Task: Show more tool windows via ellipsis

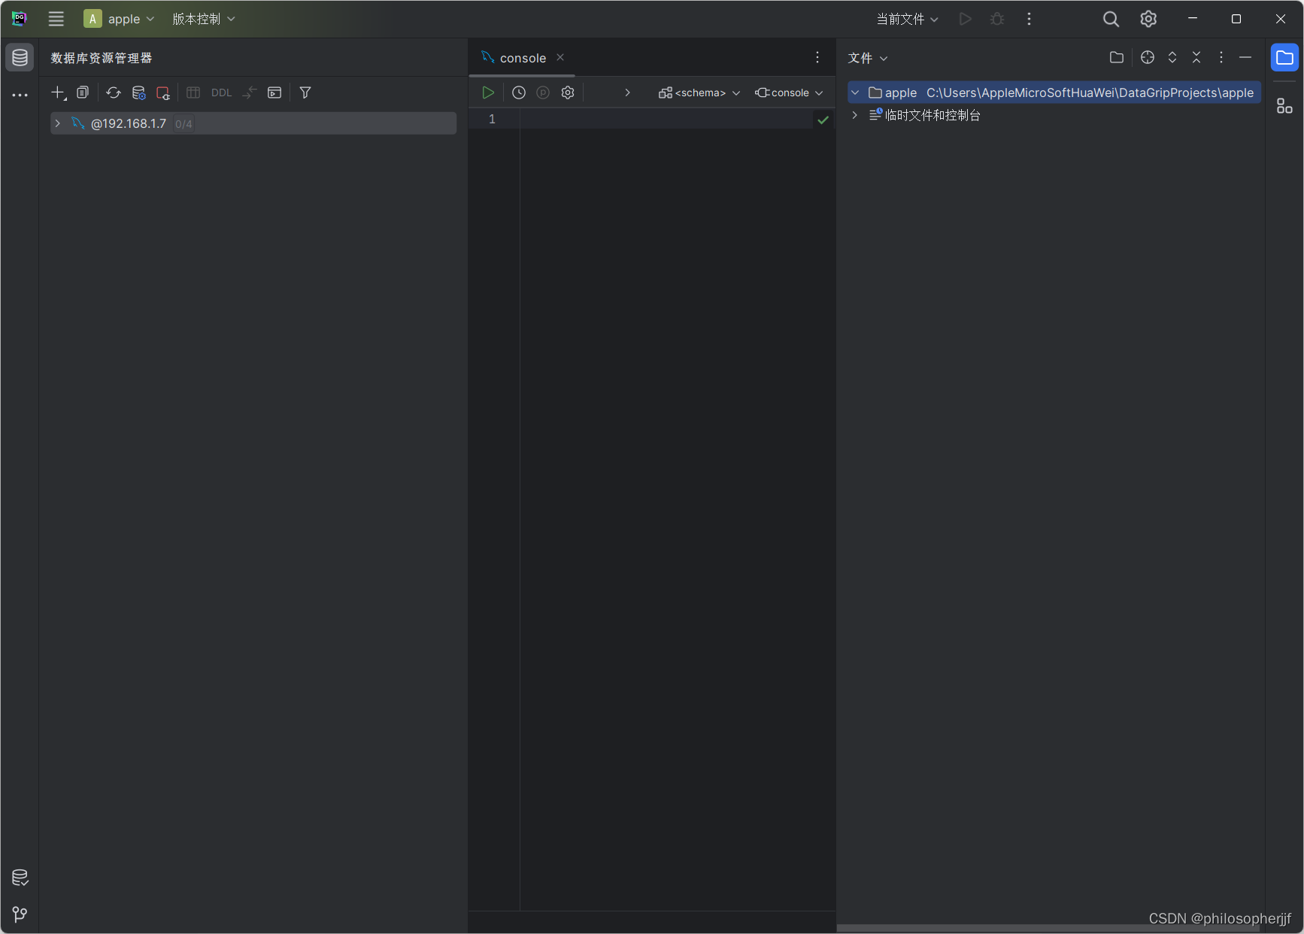Action: pyautogui.click(x=20, y=95)
